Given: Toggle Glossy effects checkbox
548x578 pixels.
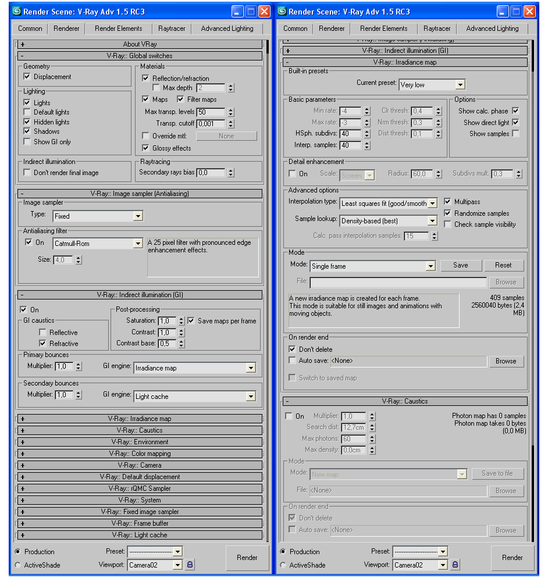Looking at the screenshot, I should point(145,148).
